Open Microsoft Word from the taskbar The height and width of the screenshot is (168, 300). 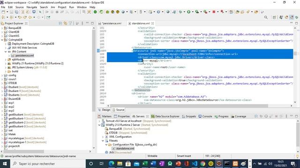click(x=153, y=164)
